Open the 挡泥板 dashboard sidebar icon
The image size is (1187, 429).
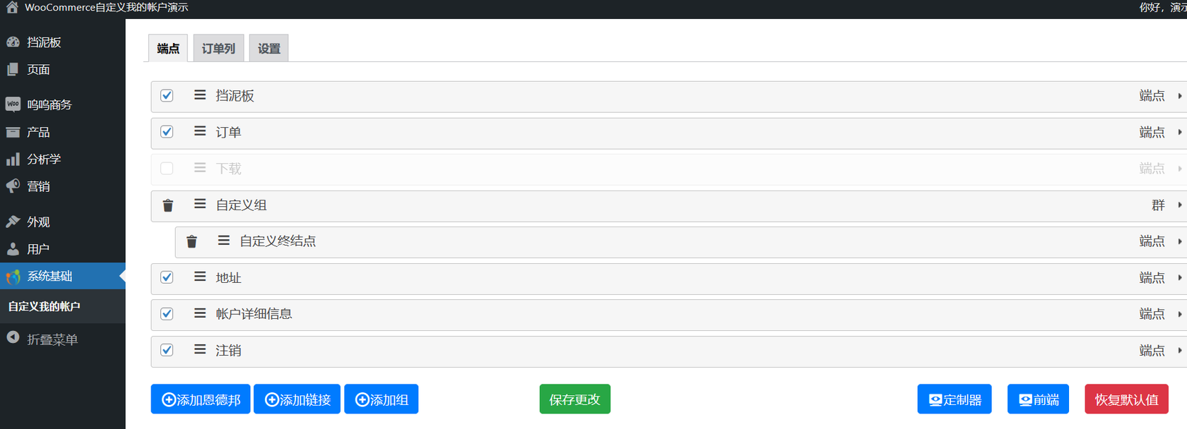click(13, 42)
